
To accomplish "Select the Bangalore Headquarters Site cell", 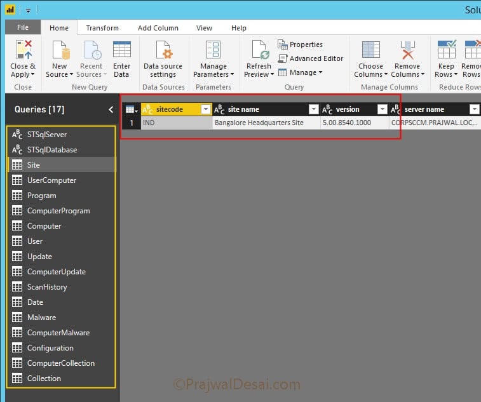I will [266, 123].
